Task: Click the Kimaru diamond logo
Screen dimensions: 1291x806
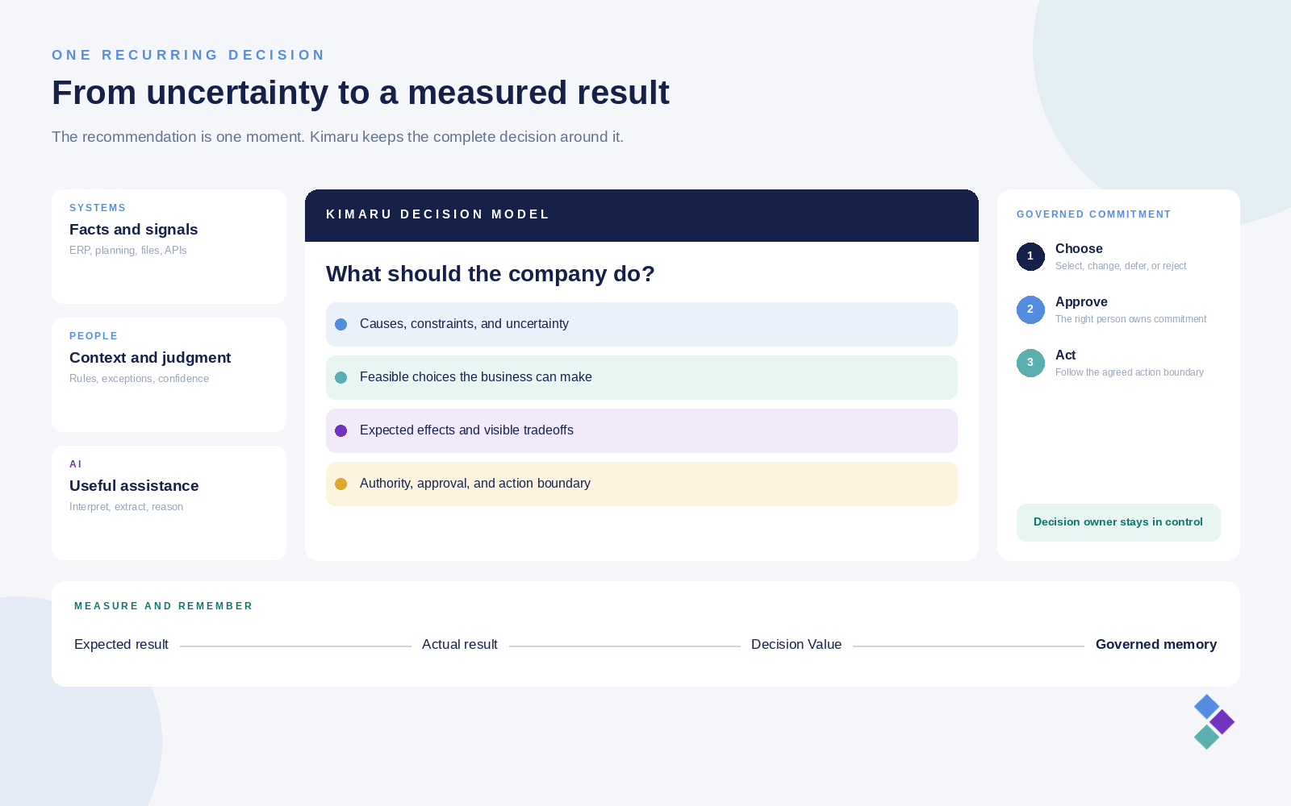Action: click(x=1214, y=722)
